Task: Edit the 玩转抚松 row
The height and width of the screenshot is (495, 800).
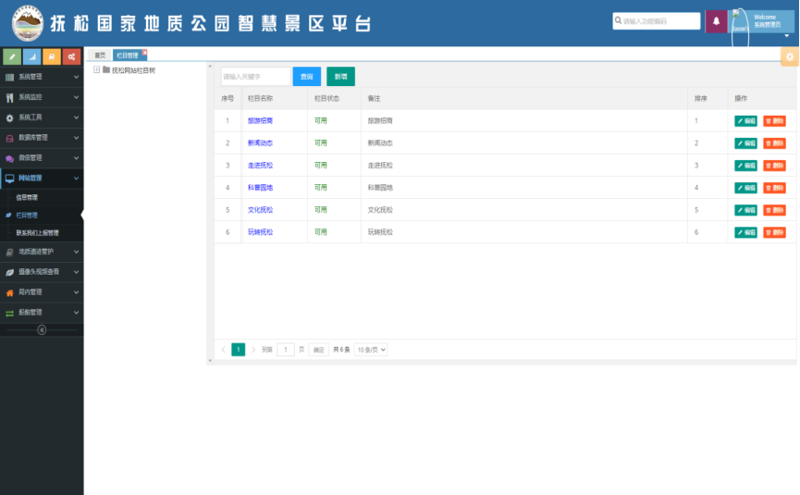Action: tap(746, 233)
